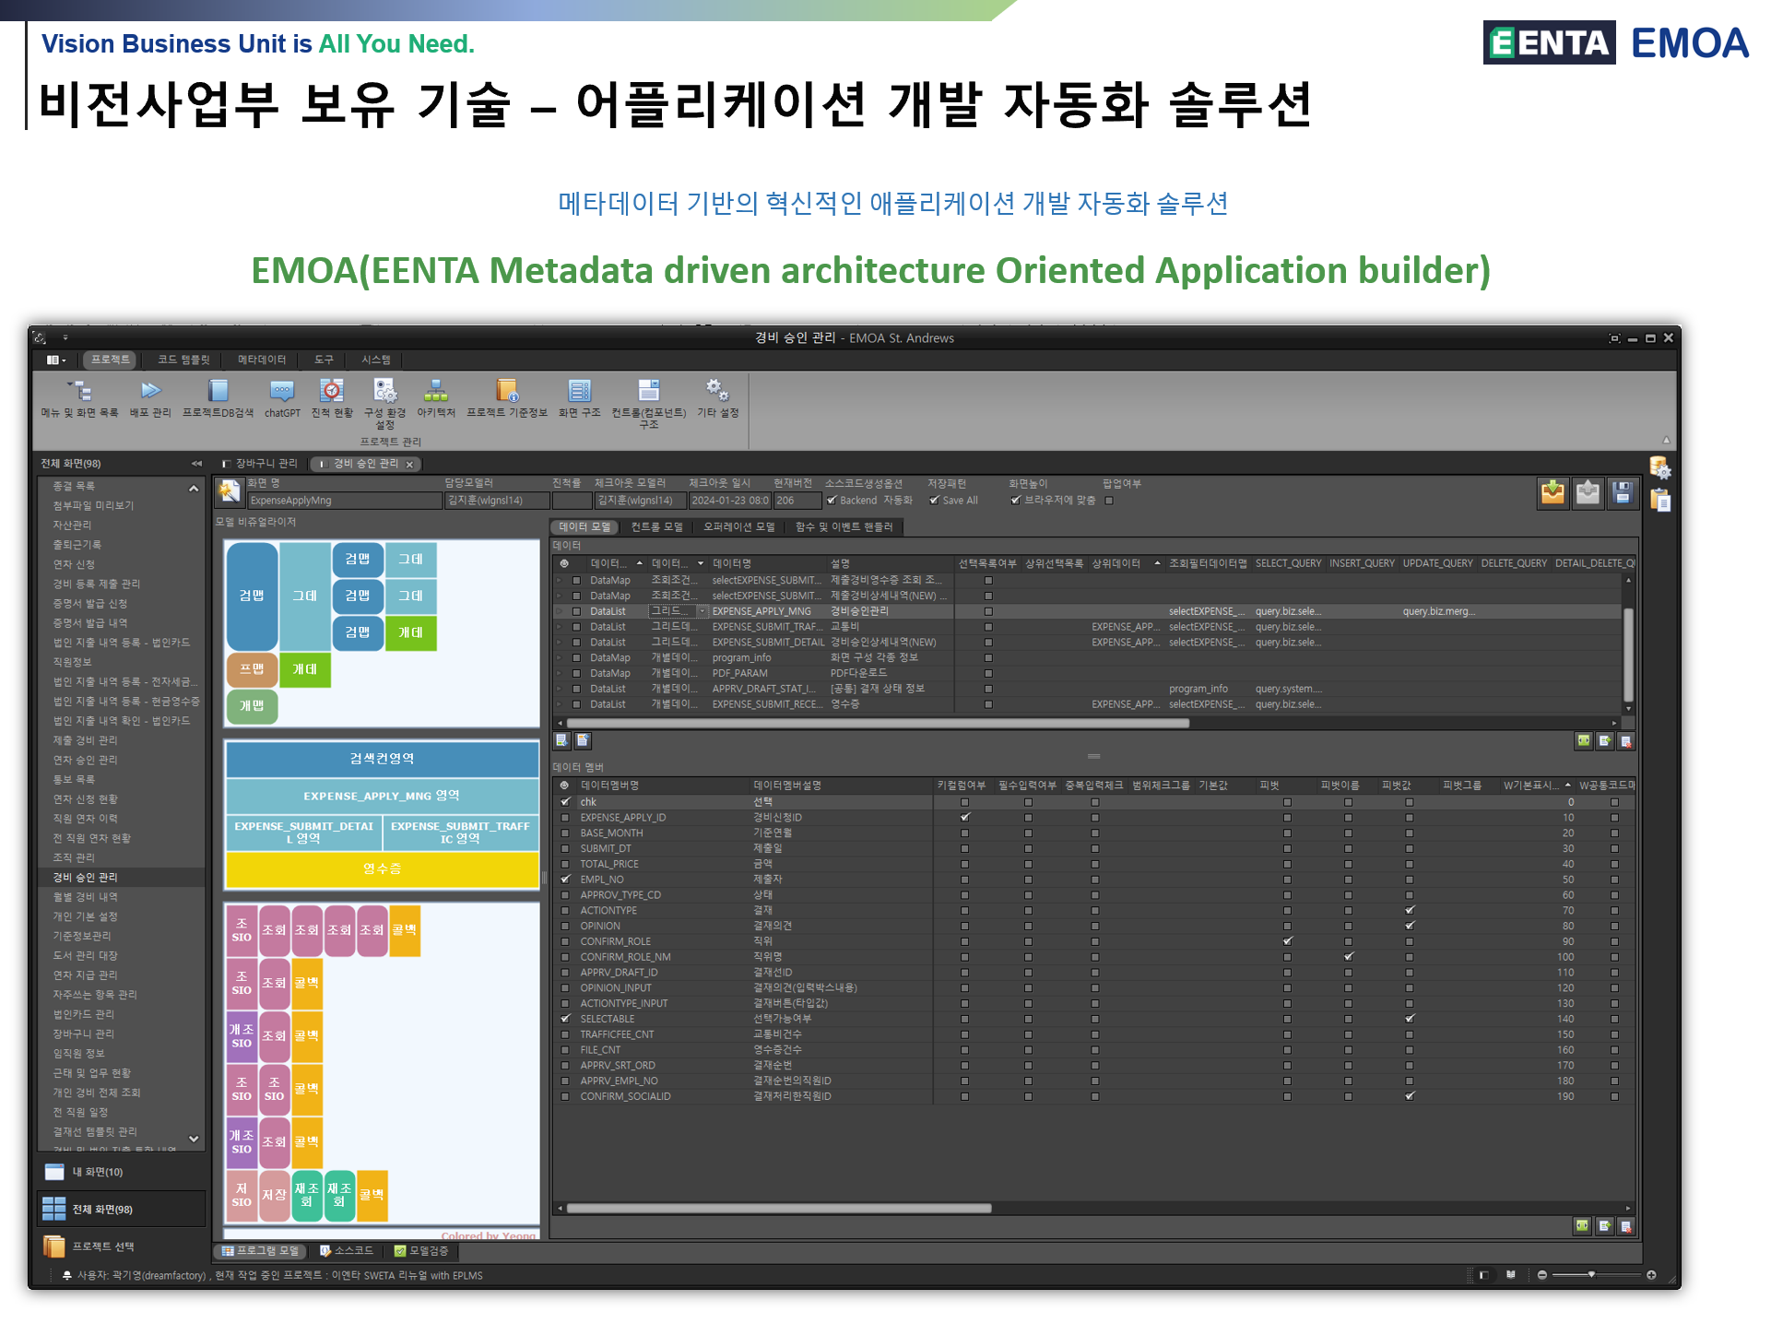Screen dimensions: 1771x1323
Task: Open the 데이터... column filter dropdown arrow
Action: pyautogui.click(x=701, y=563)
